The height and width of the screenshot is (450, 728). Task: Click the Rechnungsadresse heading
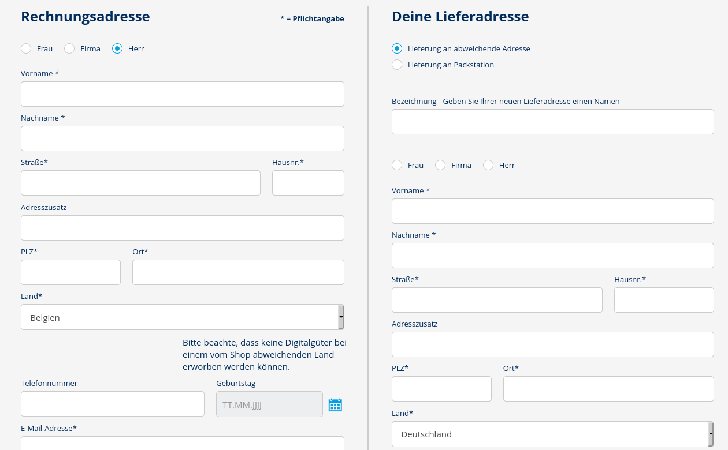click(86, 17)
